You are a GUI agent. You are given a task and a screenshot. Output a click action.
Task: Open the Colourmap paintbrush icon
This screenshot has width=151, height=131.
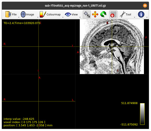pos(43,14)
